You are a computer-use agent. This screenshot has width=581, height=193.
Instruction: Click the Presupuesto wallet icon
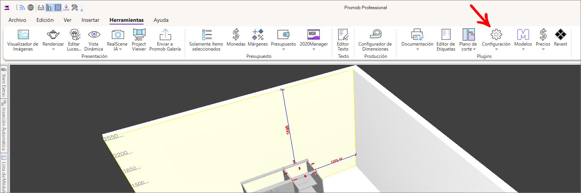pyautogui.click(x=283, y=34)
